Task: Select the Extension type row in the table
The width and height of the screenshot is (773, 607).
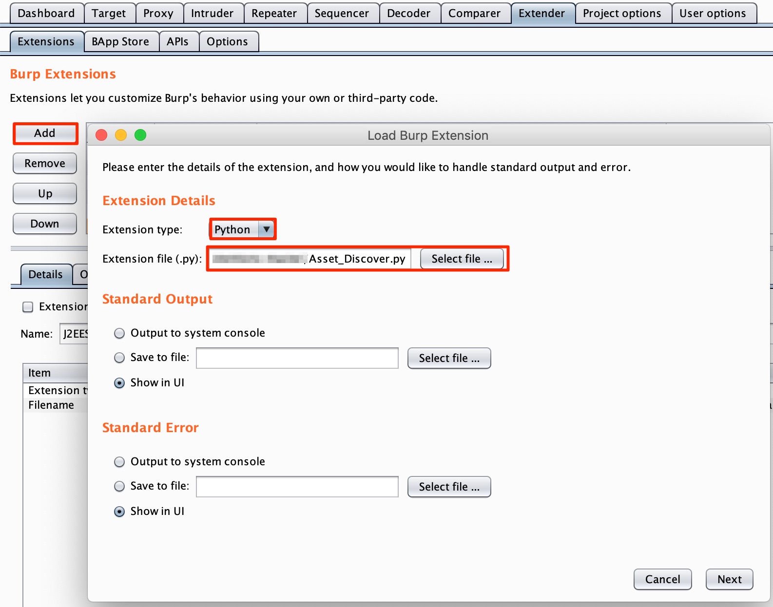Action: [x=56, y=390]
